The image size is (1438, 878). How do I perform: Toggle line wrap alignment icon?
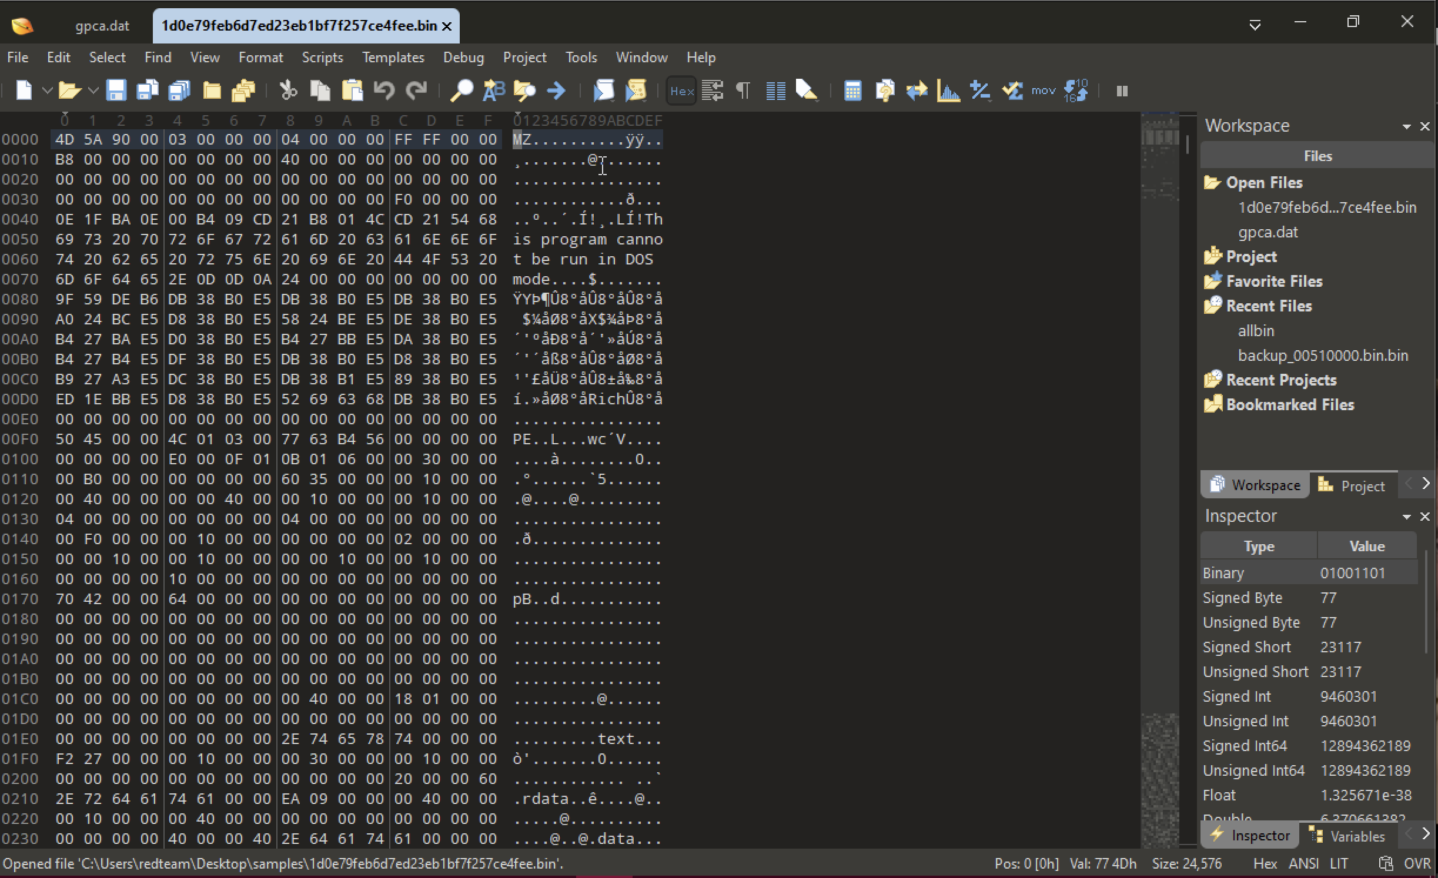coord(713,91)
